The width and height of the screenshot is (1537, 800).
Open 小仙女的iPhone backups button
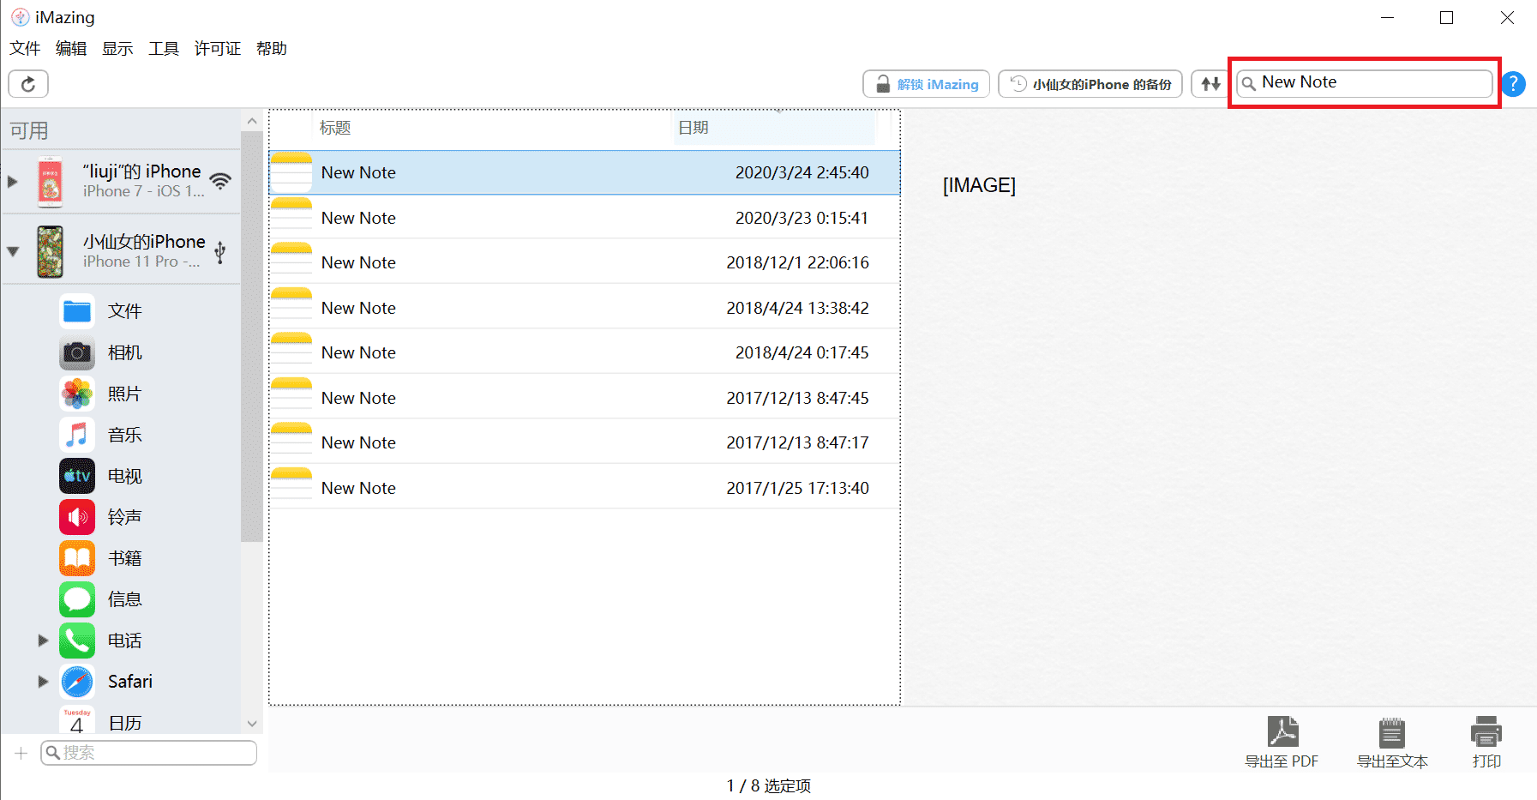click(1090, 84)
